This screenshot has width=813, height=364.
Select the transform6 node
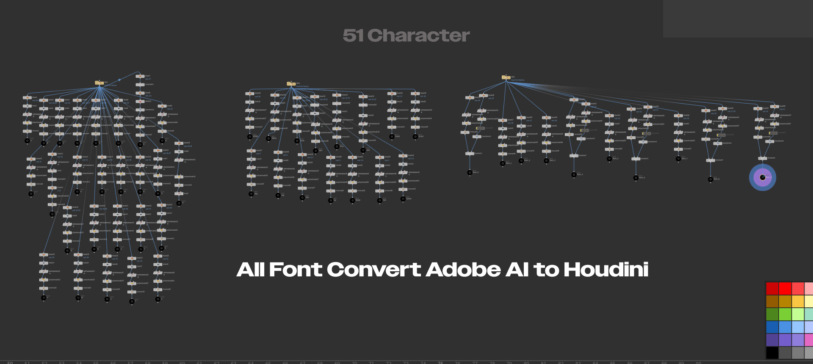(770, 141)
